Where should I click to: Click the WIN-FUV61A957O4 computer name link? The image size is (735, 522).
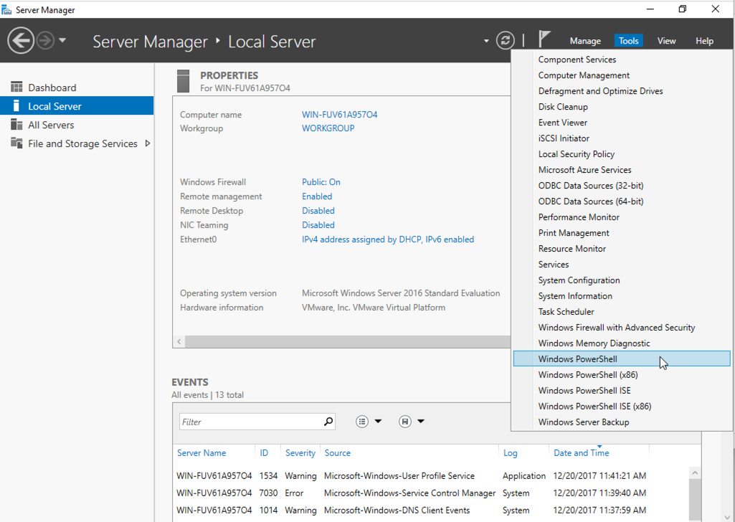click(x=339, y=115)
